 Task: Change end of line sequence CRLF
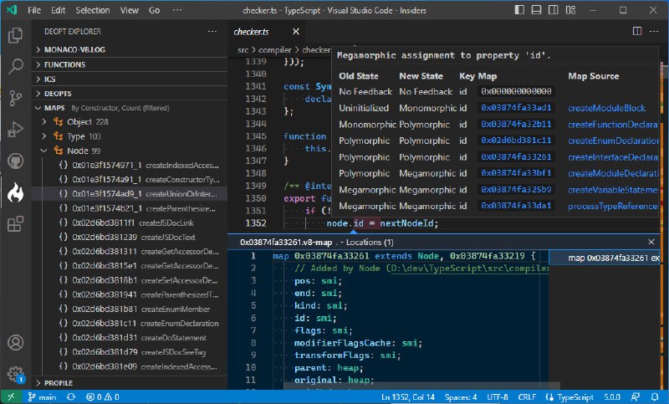[527, 396]
